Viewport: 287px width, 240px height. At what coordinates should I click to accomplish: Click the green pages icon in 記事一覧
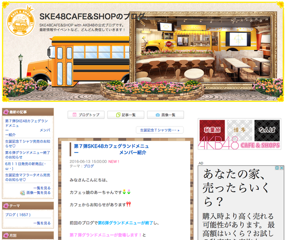(118, 115)
